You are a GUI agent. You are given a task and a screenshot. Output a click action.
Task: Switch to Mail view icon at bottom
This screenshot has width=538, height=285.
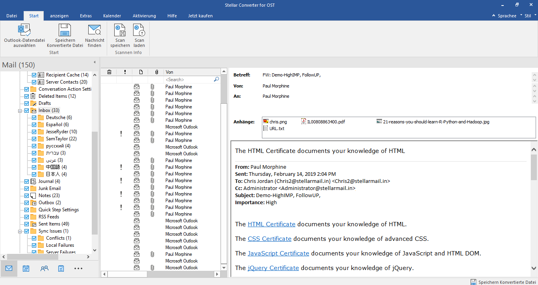click(9, 268)
